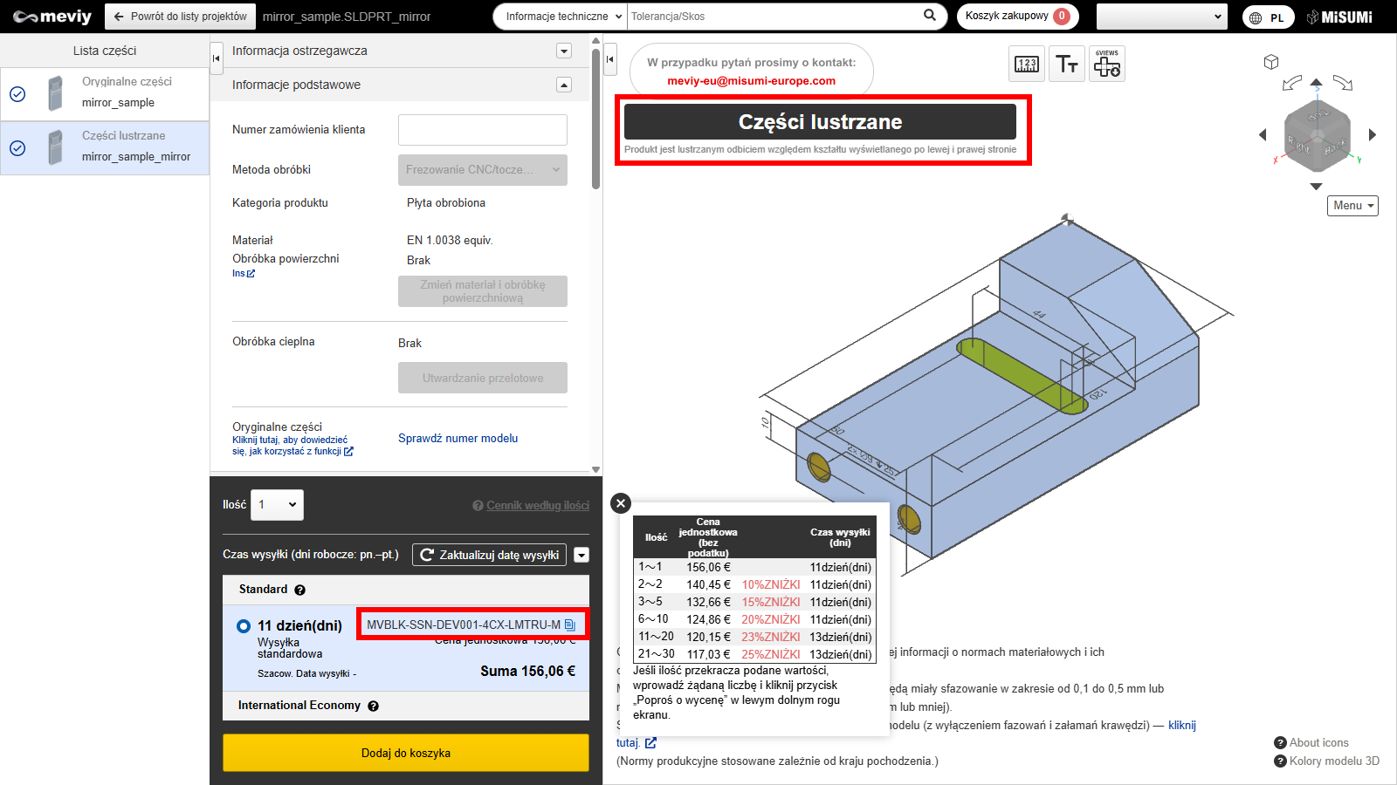Close the quantity price table popup

coord(621,503)
